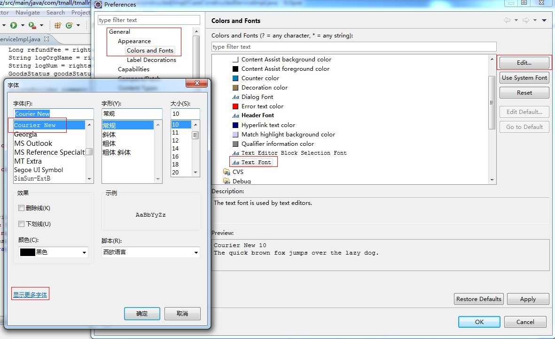Select General in preferences tree

[120, 32]
